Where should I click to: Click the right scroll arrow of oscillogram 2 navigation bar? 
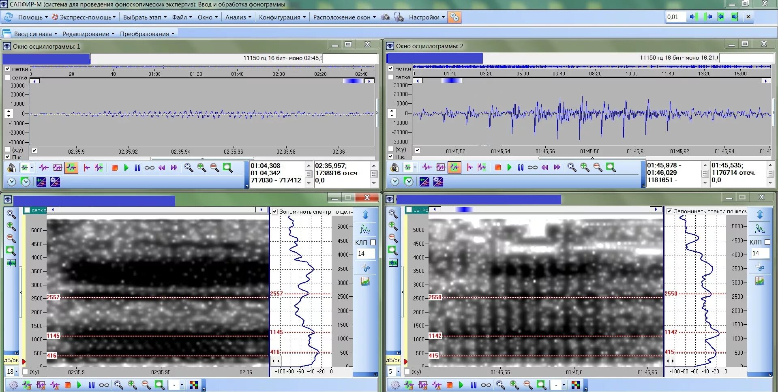pyautogui.click(x=765, y=81)
